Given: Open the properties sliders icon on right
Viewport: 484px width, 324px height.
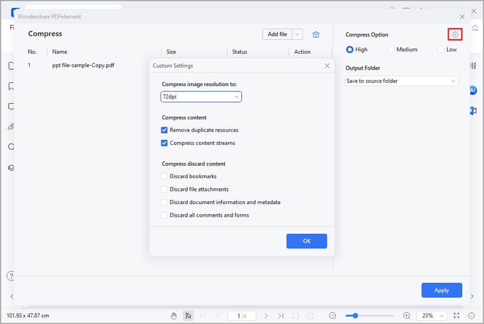Looking at the screenshot, I should point(473,65).
